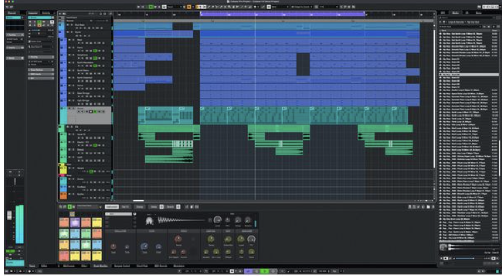Screen dimensions: 502x276
Task: Solo the Piano track
Action: click(x=74, y=47)
